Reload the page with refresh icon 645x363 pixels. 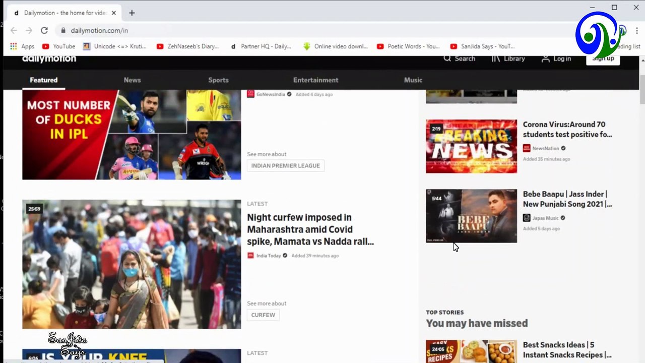pyautogui.click(x=44, y=30)
